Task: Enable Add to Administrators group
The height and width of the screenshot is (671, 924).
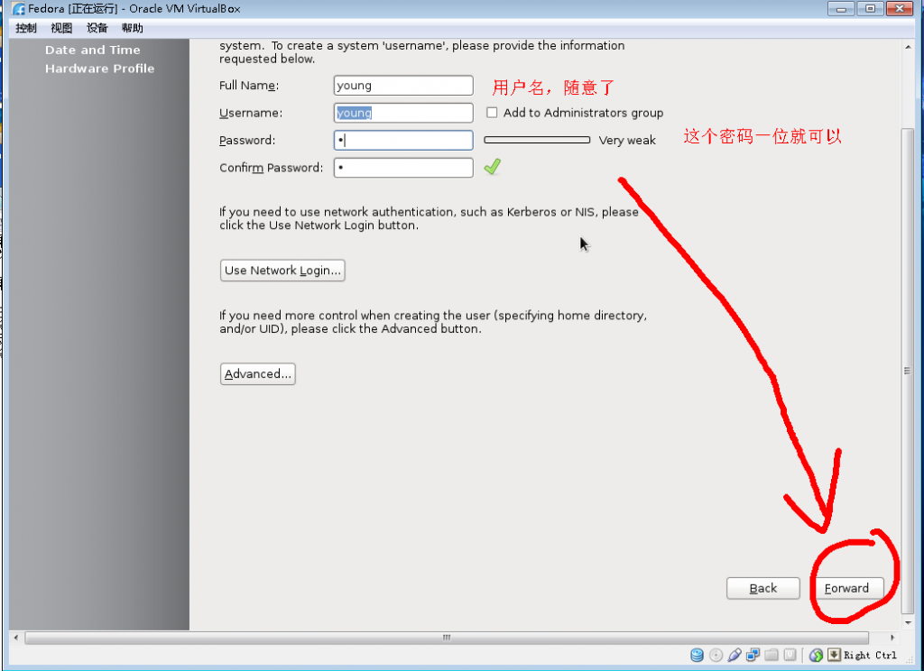Action: 492,112
